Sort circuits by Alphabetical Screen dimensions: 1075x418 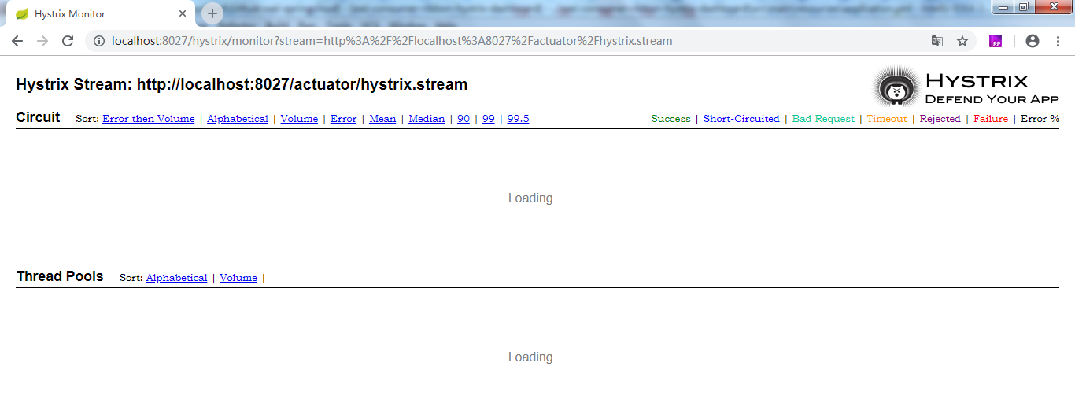pyautogui.click(x=238, y=119)
